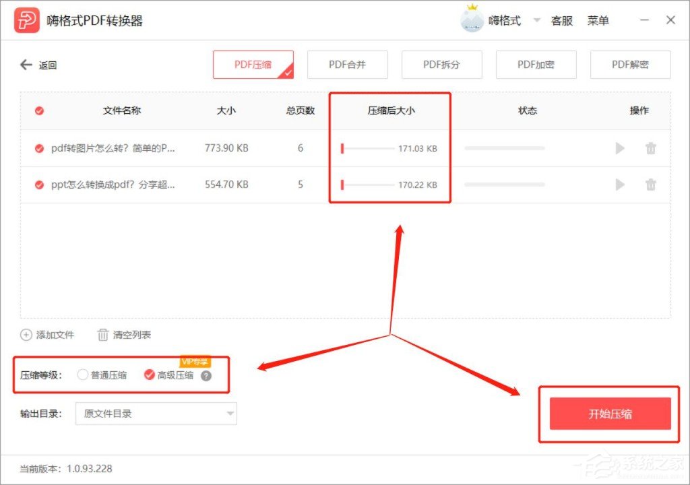Click the clear list trash icon
Viewport: 690px width, 485px height.
102,334
